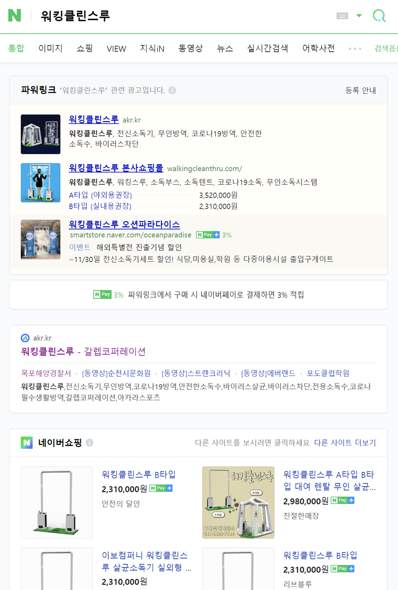Click the Powerlink info icon
This screenshot has width=398, height=590.
(x=172, y=90)
